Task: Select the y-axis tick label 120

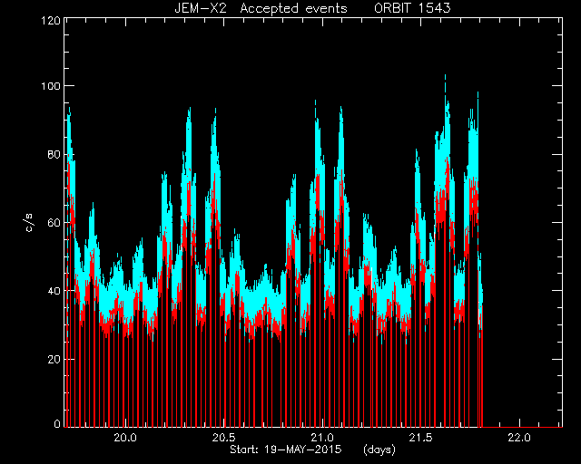Action: (51, 20)
